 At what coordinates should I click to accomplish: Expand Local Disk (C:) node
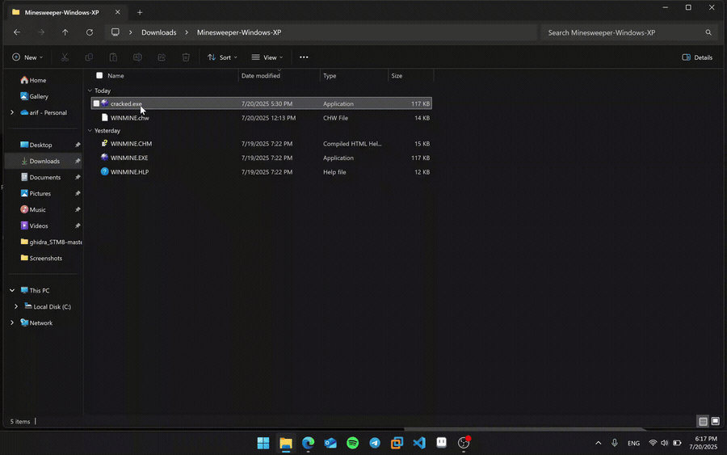16,306
